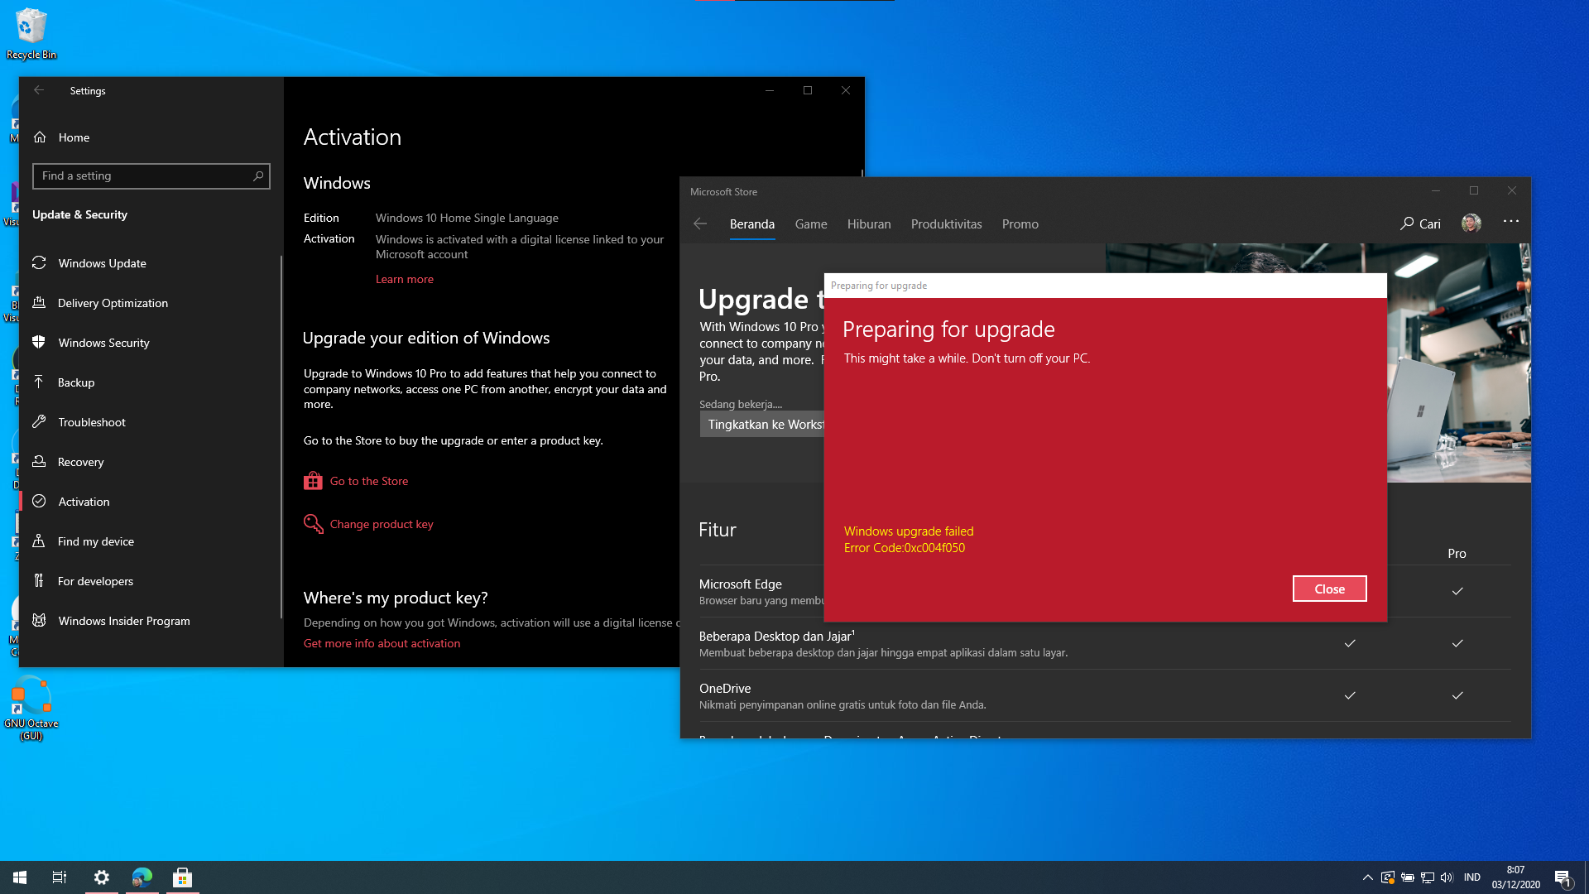
Task: Switch to Game tab in Store
Action: (x=811, y=224)
